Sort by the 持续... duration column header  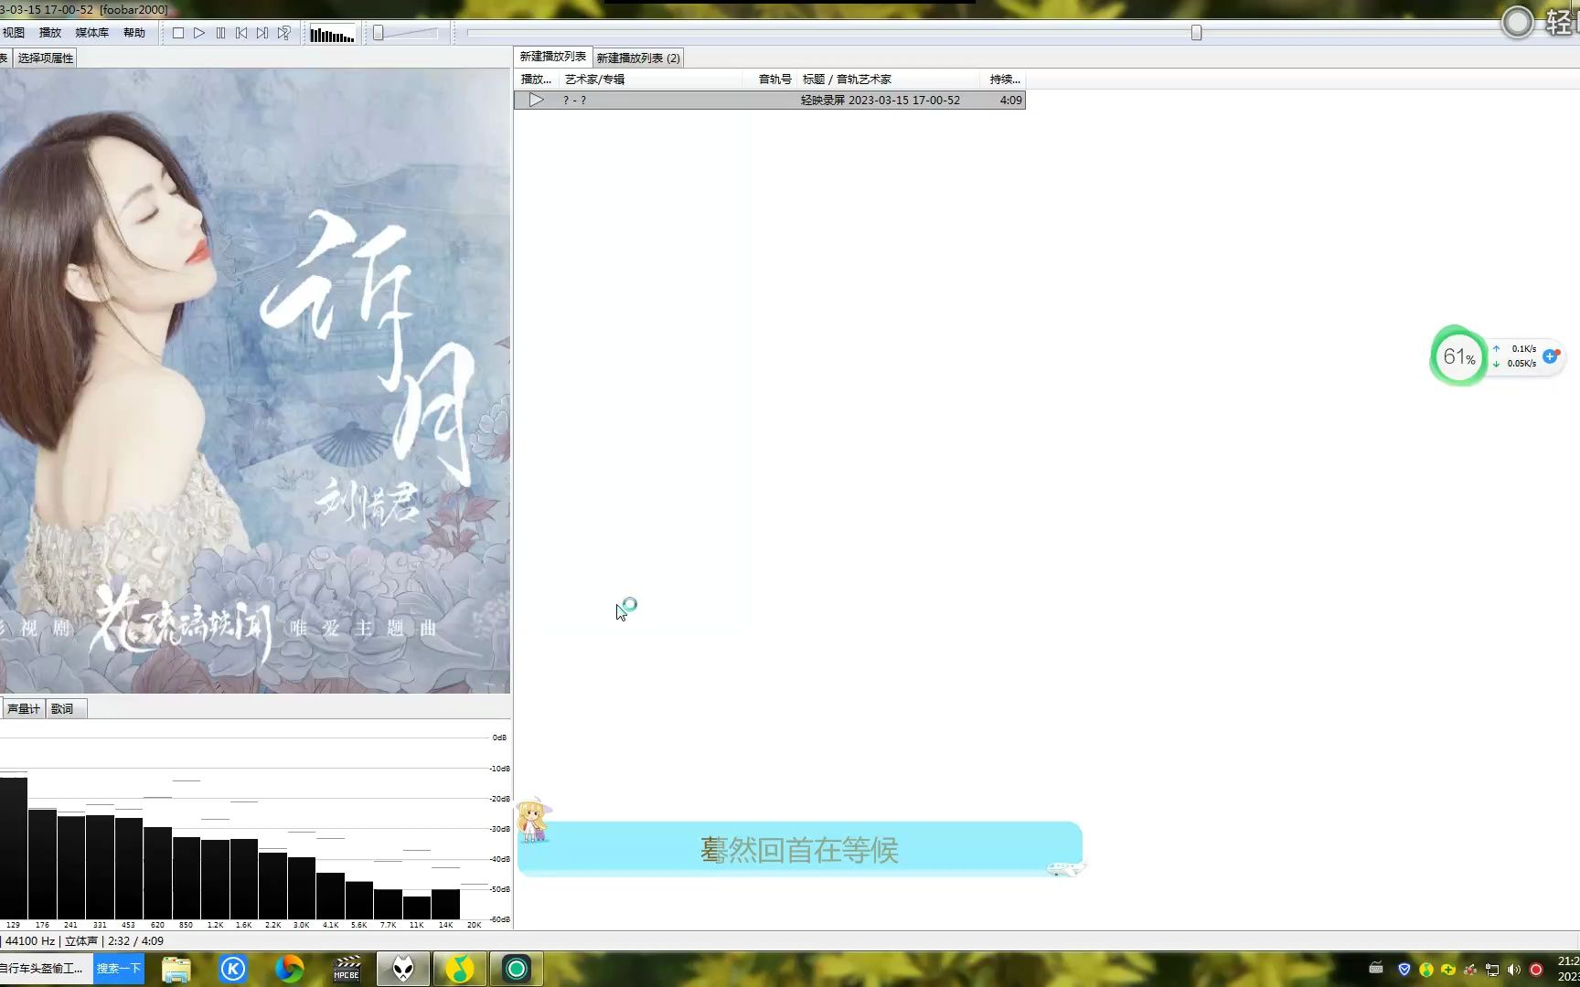coord(1004,80)
